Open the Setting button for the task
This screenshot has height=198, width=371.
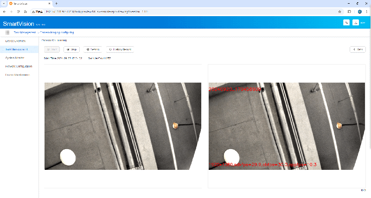coord(93,49)
